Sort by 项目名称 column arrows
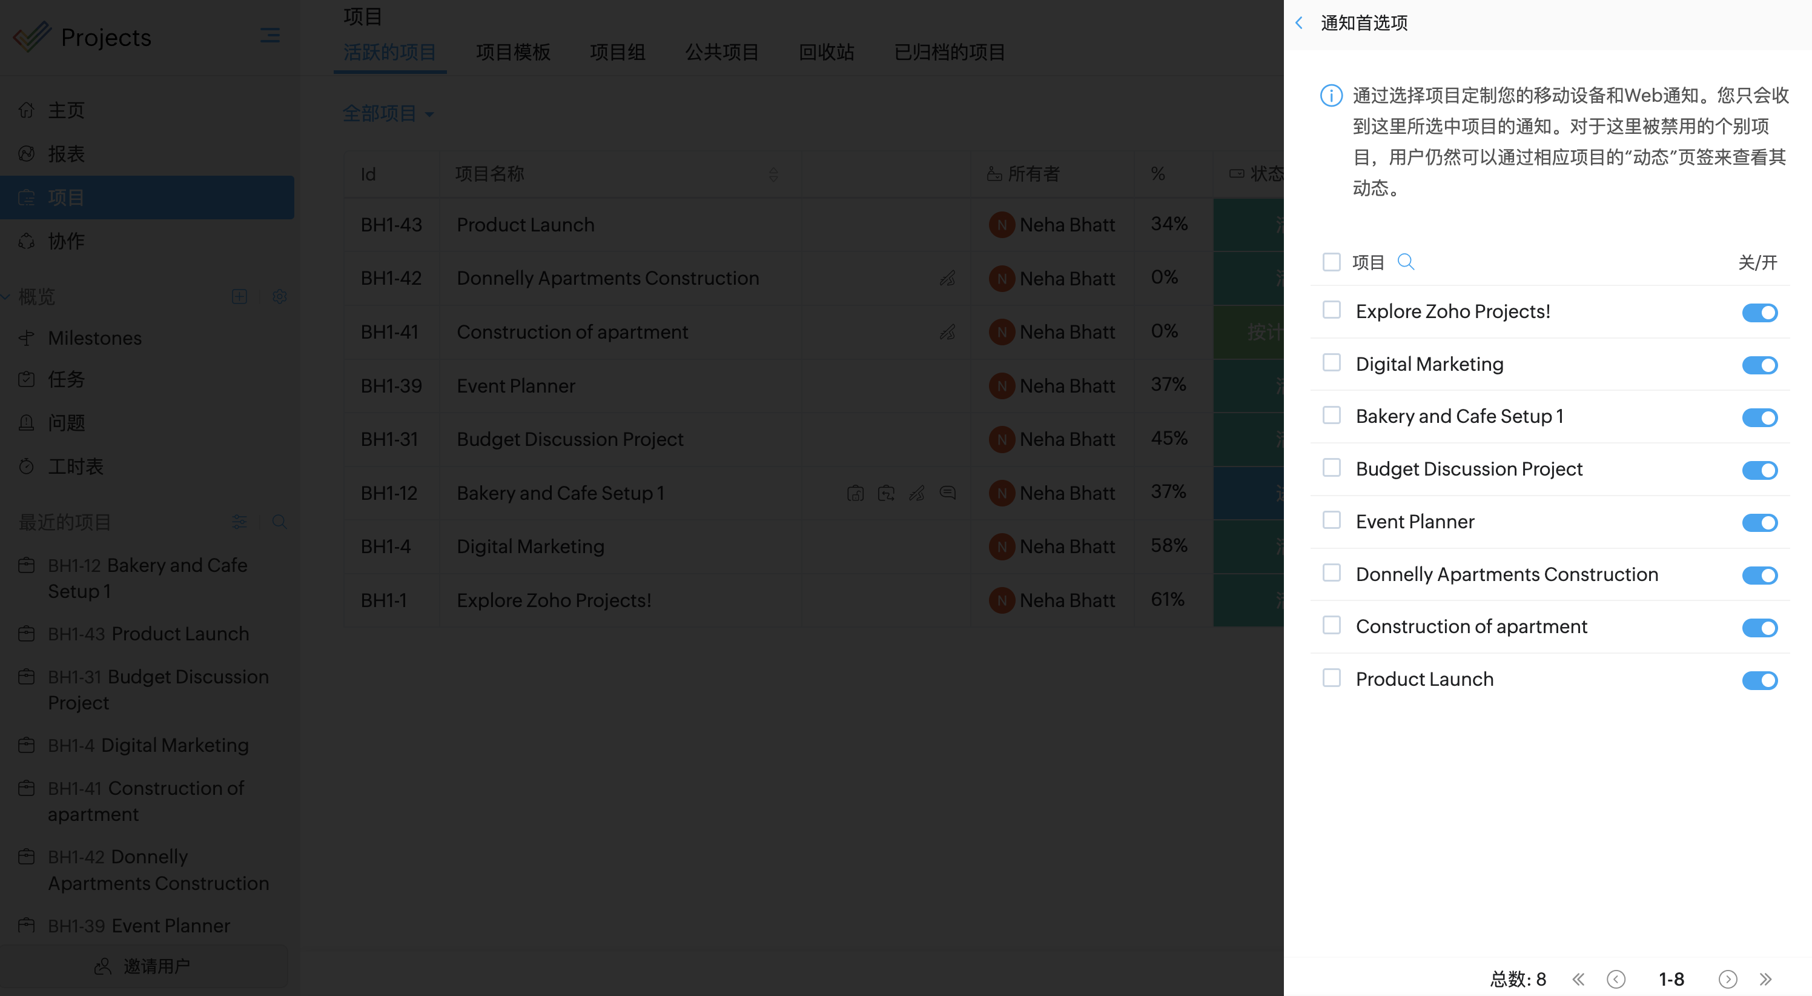 pyautogui.click(x=773, y=174)
